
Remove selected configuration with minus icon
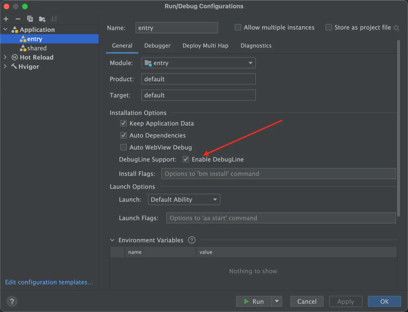coord(18,19)
